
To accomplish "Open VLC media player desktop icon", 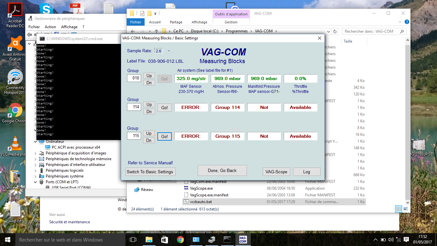I will point(15,146).
